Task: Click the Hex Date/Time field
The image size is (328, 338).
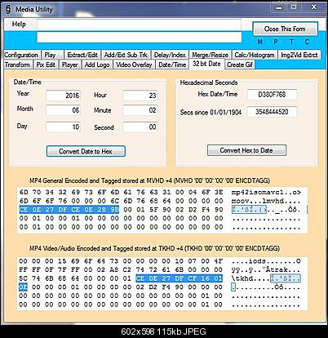Action: click(x=272, y=95)
